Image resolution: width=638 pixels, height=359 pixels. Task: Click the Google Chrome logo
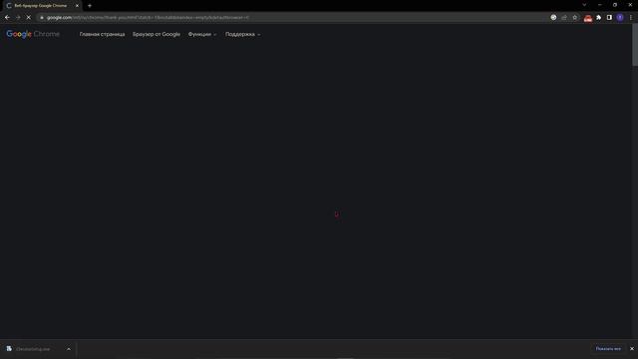coord(33,34)
